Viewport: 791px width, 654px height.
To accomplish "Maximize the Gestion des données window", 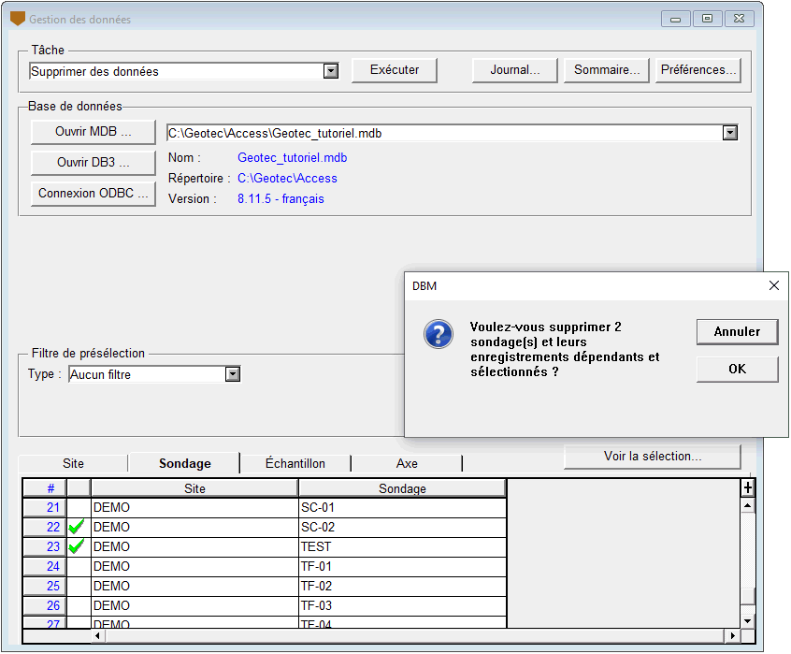I will [x=707, y=19].
